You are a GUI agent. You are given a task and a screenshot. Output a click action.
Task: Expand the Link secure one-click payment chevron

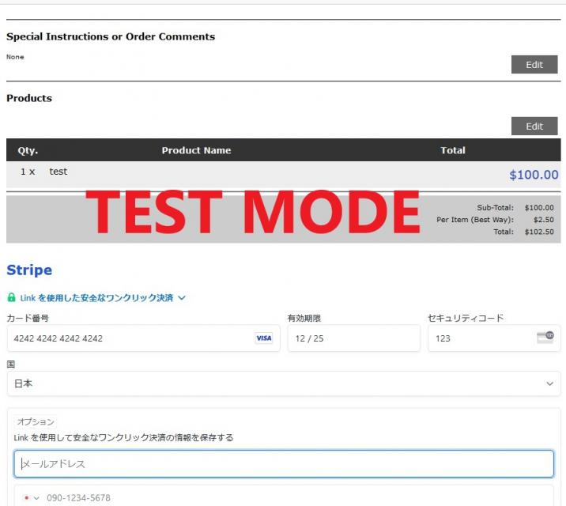(182, 298)
